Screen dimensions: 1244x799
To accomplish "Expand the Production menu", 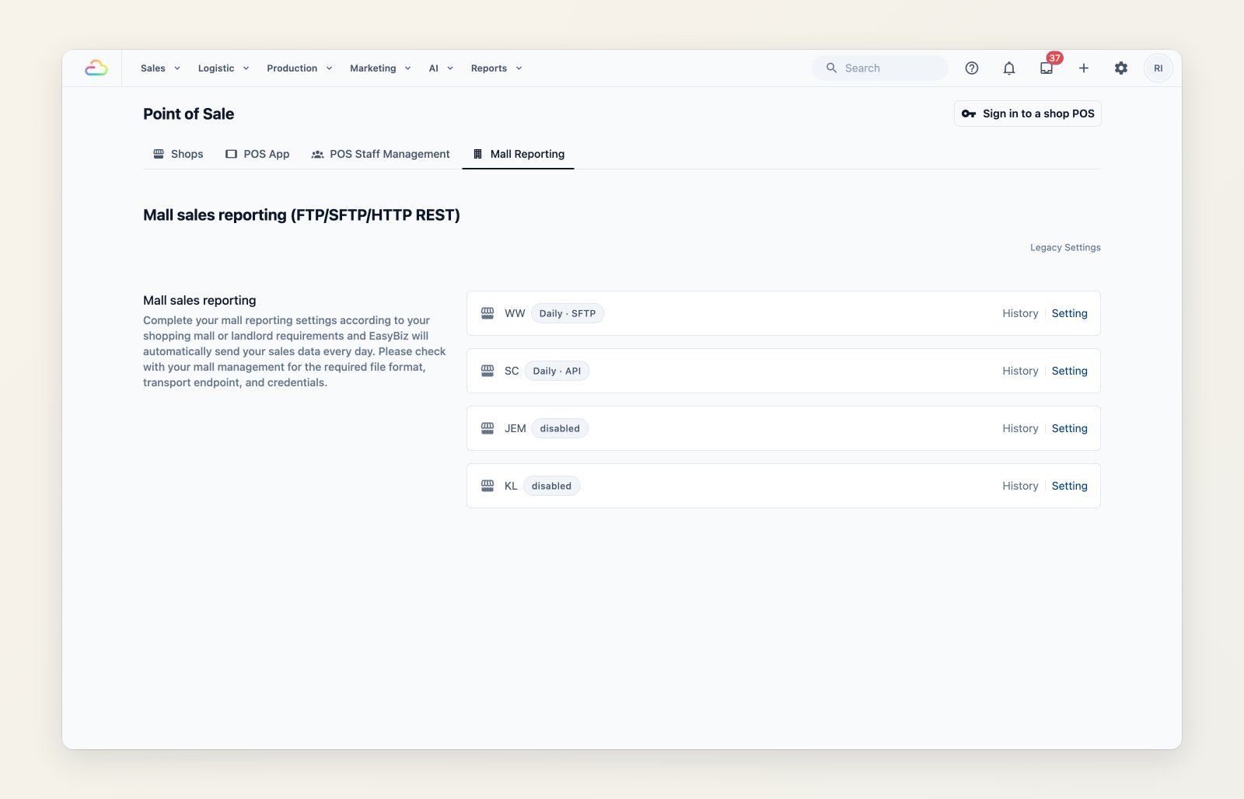I will coord(299,68).
